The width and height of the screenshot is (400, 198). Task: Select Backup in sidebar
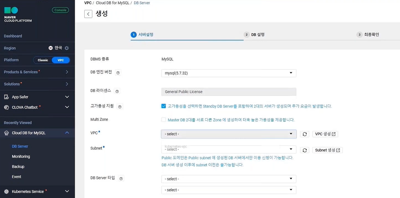pos(18,166)
